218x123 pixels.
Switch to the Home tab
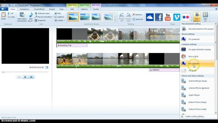[x=13, y=9]
